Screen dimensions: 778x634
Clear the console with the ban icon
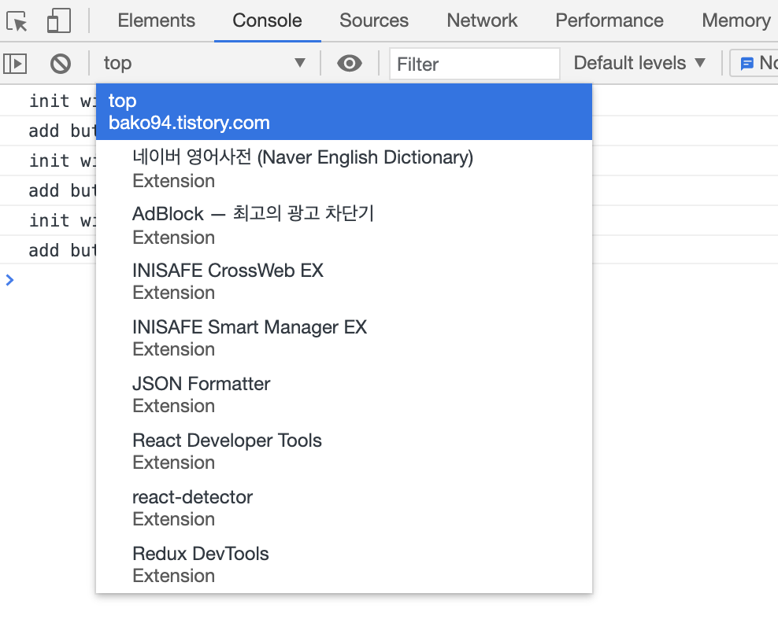point(61,64)
